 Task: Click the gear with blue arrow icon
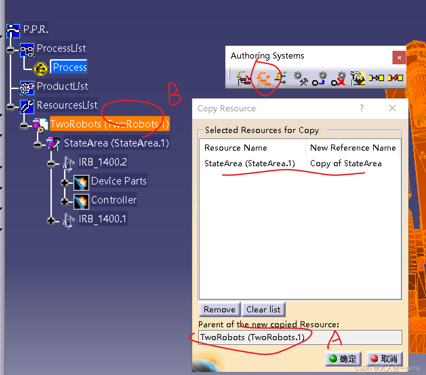320,79
